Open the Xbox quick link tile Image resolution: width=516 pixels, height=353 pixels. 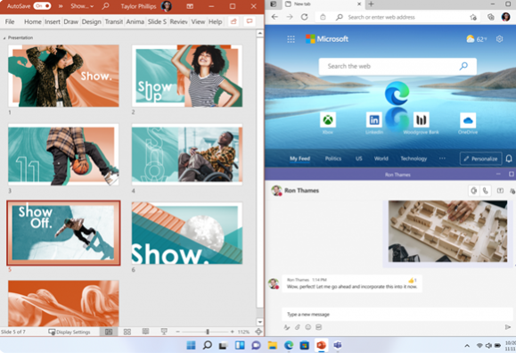coord(328,119)
